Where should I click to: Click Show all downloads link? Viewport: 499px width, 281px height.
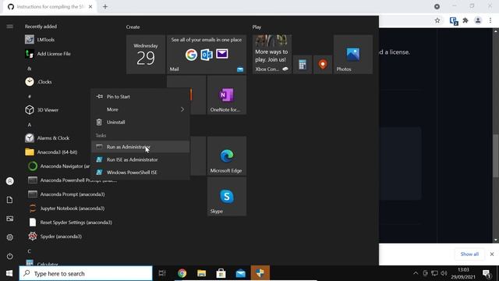click(469, 254)
